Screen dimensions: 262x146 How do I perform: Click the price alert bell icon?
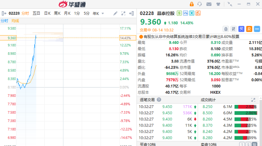[x=226, y=29]
